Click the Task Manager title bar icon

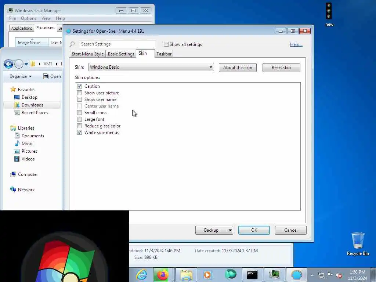pos(10,11)
